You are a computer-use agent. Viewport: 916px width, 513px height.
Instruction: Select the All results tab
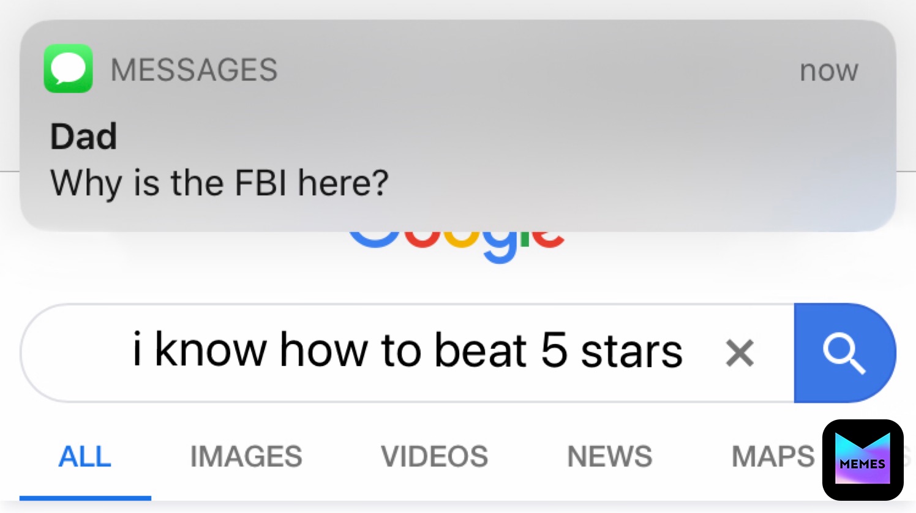pyautogui.click(x=84, y=457)
